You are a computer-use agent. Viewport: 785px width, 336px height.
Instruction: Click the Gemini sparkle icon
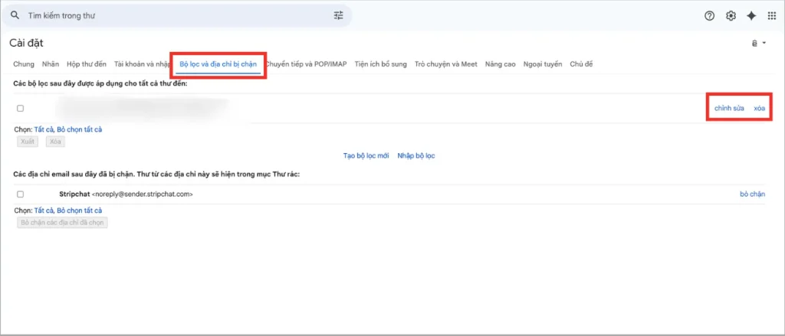pyautogui.click(x=751, y=16)
